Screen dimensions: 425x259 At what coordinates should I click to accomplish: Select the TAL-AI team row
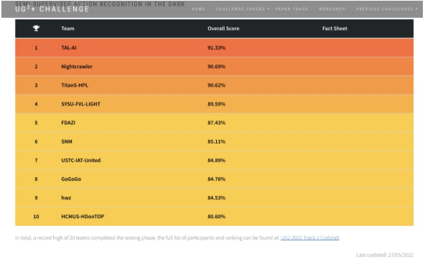(214, 47)
